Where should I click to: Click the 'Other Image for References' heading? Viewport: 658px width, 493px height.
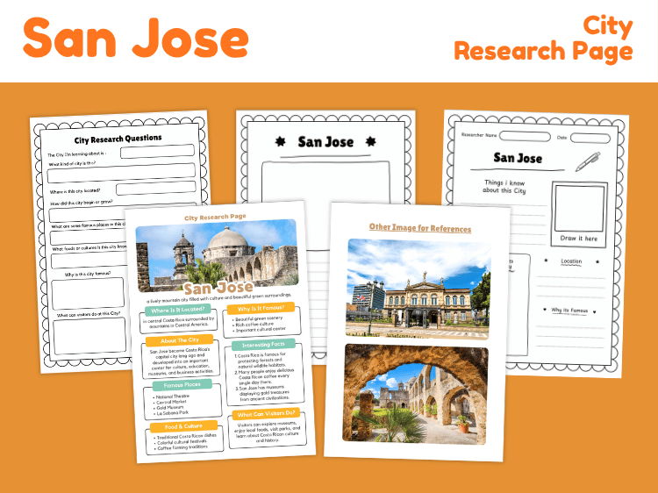pyautogui.click(x=420, y=228)
